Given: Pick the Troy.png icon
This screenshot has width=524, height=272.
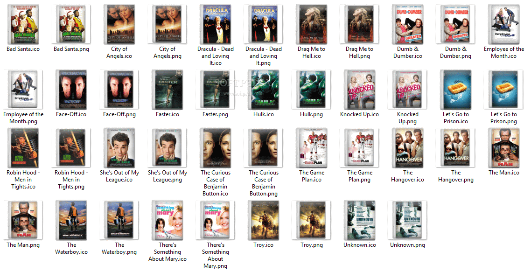Looking at the screenshot, I should point(311,220).
